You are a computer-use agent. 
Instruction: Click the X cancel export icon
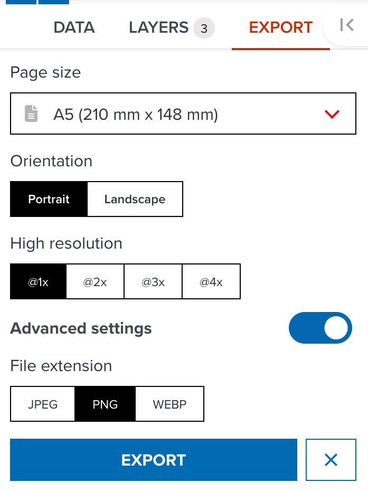pos(331,460)
